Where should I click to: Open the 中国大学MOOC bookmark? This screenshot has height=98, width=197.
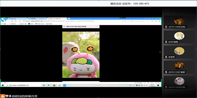[x=40, y=24]
